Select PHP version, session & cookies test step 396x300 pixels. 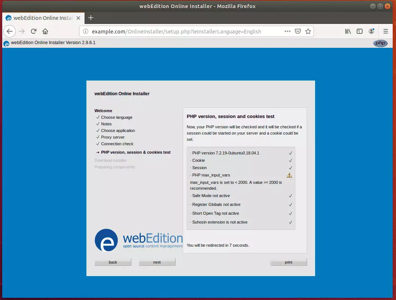pos(136,152)
